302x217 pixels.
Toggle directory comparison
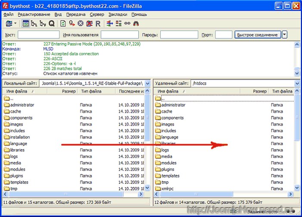(x=118, y=24)
